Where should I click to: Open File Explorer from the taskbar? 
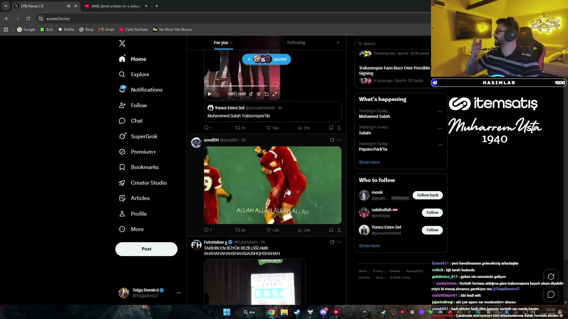(x=284, y=312)
